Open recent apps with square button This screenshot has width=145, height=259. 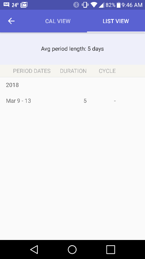pyautogui.click(x=111, y=249)
